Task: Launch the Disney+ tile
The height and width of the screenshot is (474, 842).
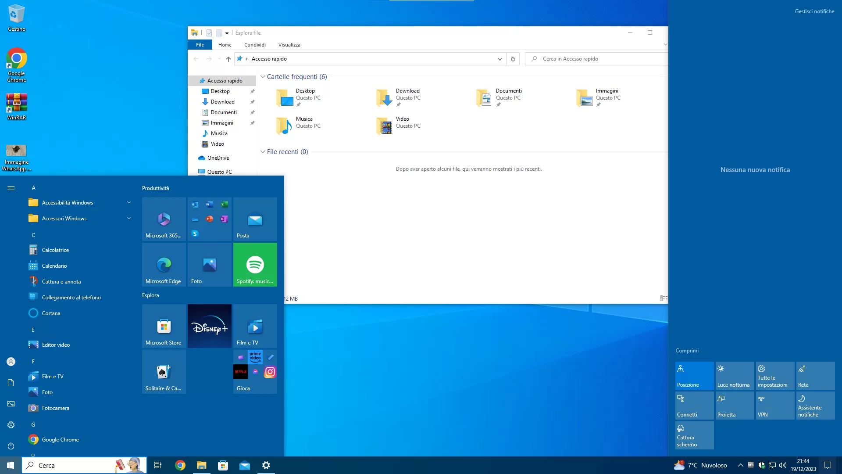Action: (209, 326)
